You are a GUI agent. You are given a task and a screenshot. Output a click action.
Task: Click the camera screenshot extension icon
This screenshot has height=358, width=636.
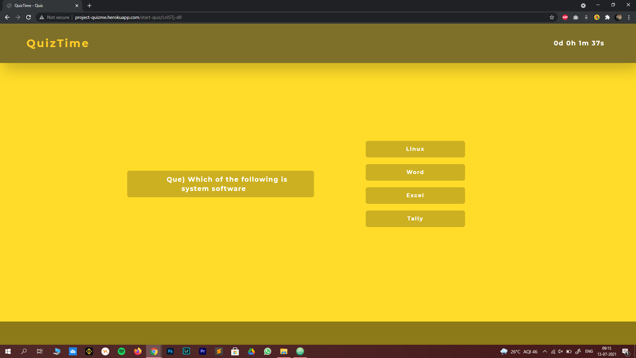coord(576,17)
